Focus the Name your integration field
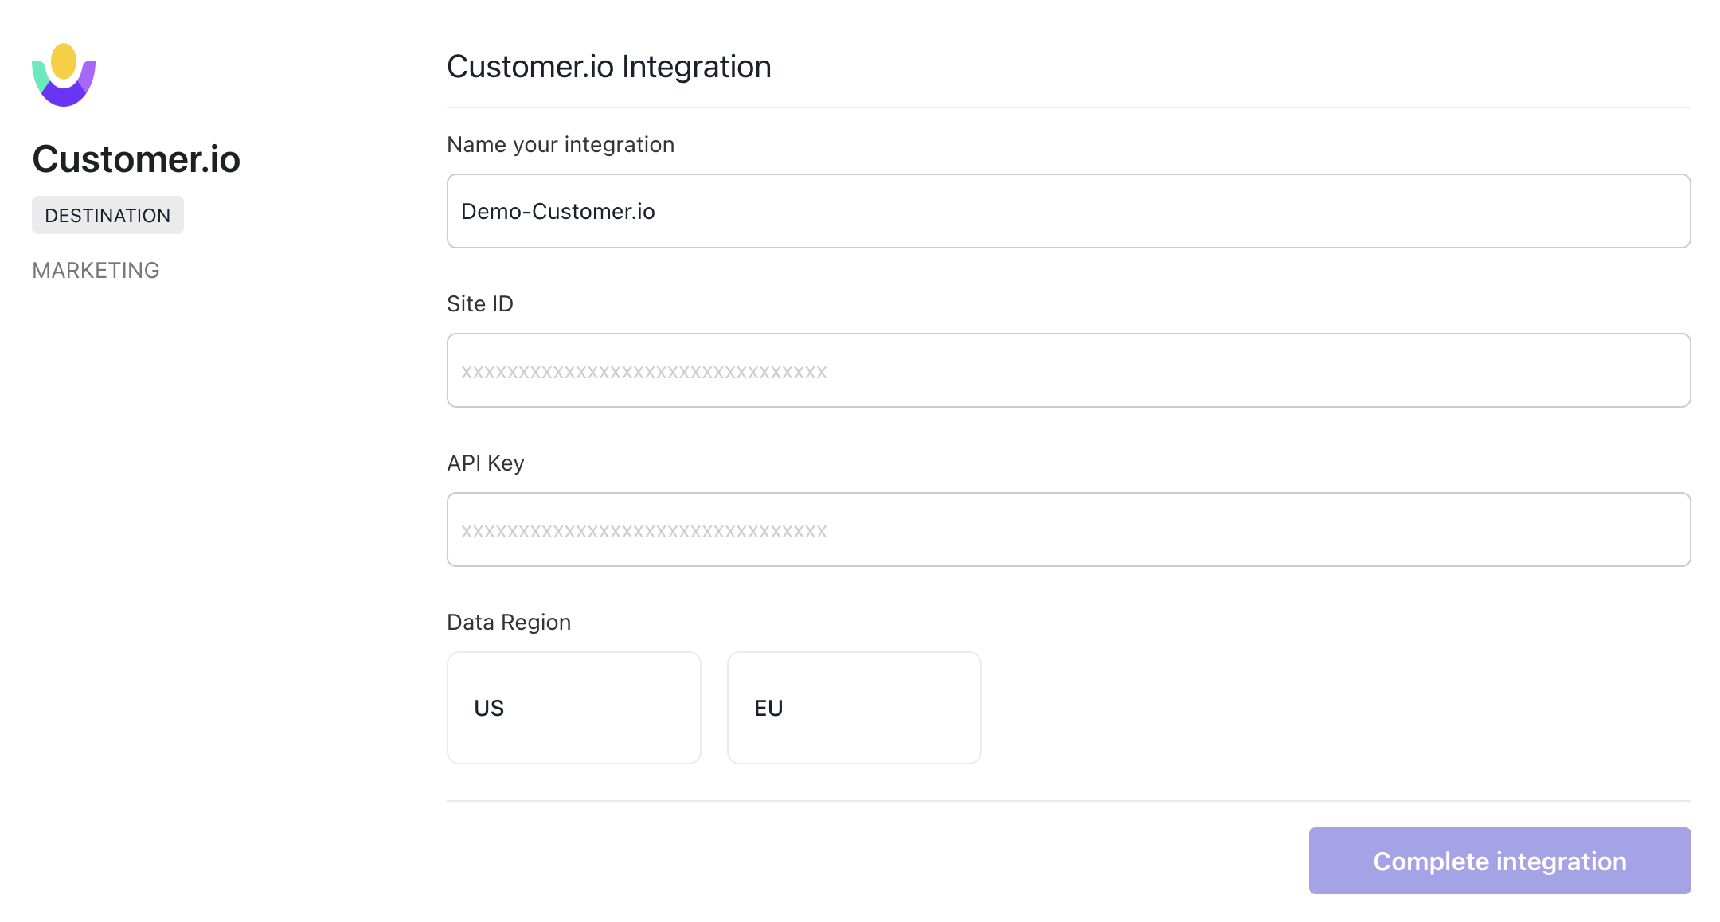This screenshot has height=922, width=1720. (x=1069, y=211)
